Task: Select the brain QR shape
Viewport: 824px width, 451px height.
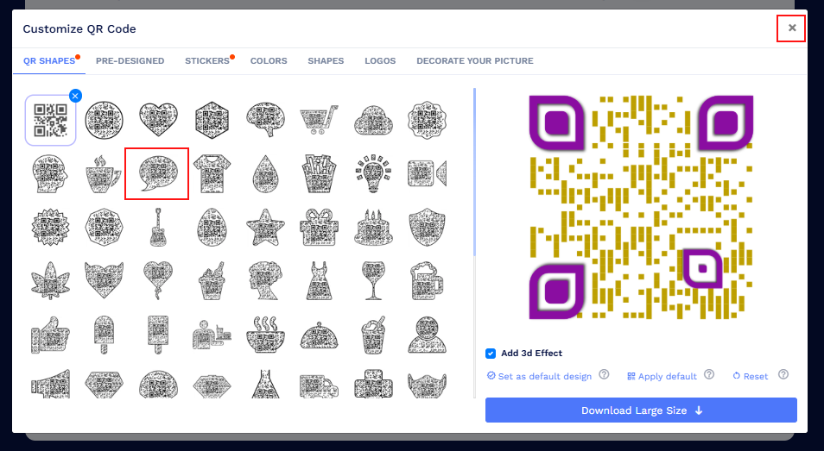Action: pos(266,120)
